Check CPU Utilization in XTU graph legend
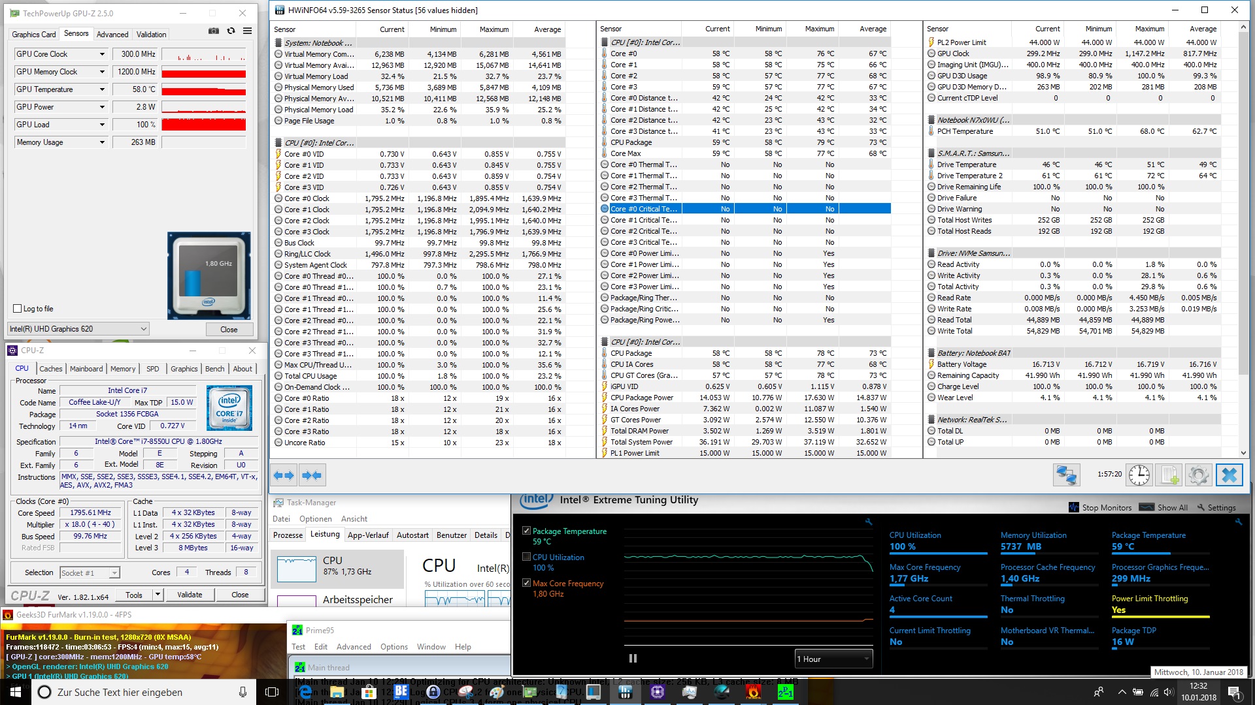The width and height of the screenshot is (1255, 705). click(x=526, y=557)
